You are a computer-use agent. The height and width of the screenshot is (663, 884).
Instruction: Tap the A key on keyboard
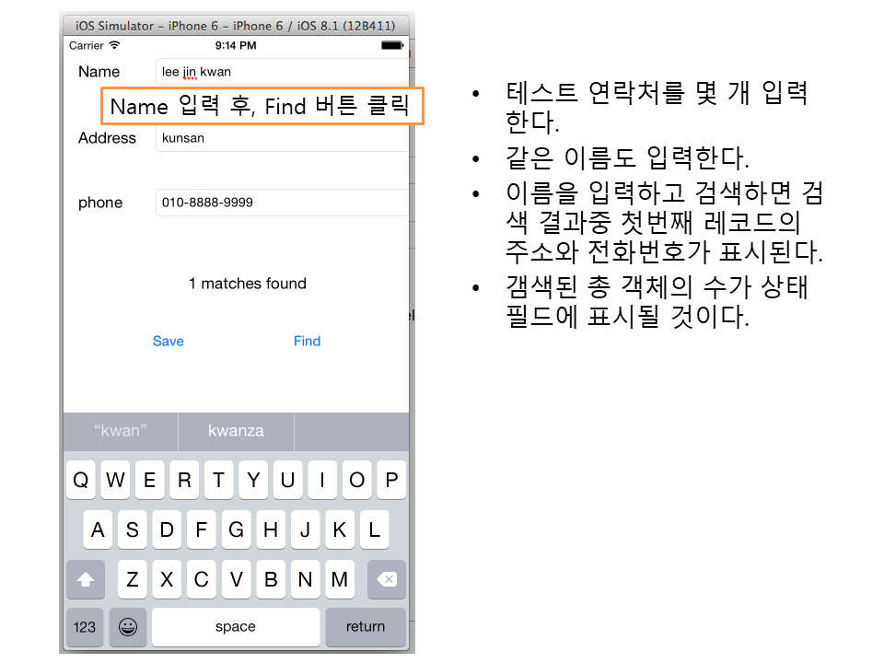98,529
